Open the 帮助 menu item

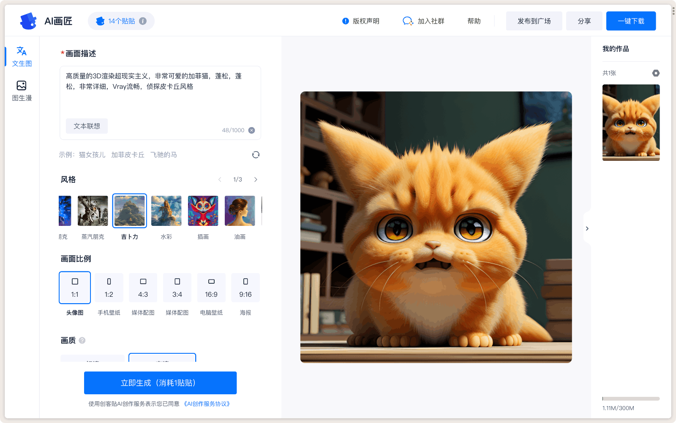coord(474,21)
